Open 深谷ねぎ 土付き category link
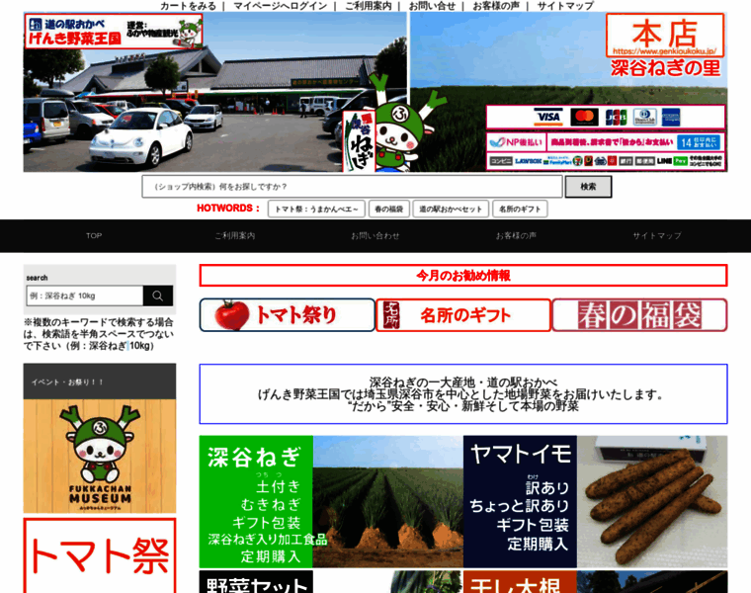The image size is (751, 593). click(278, 484)
